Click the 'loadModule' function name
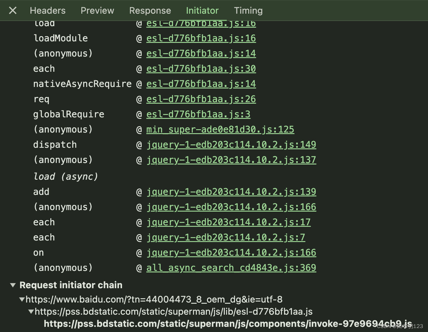 pos(60,38)
